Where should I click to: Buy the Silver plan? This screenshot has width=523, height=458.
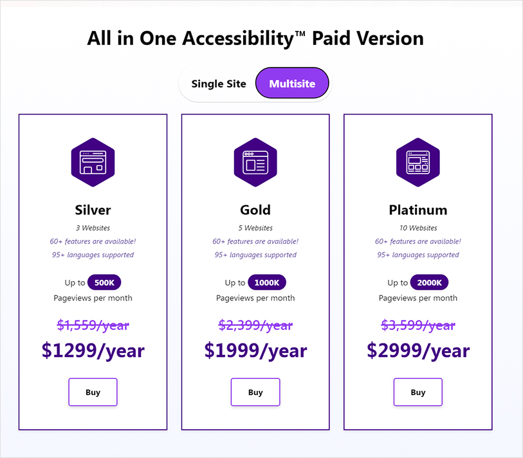pos(93,392)
